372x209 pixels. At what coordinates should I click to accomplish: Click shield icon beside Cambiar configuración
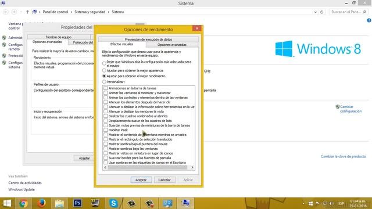[338, 107]
